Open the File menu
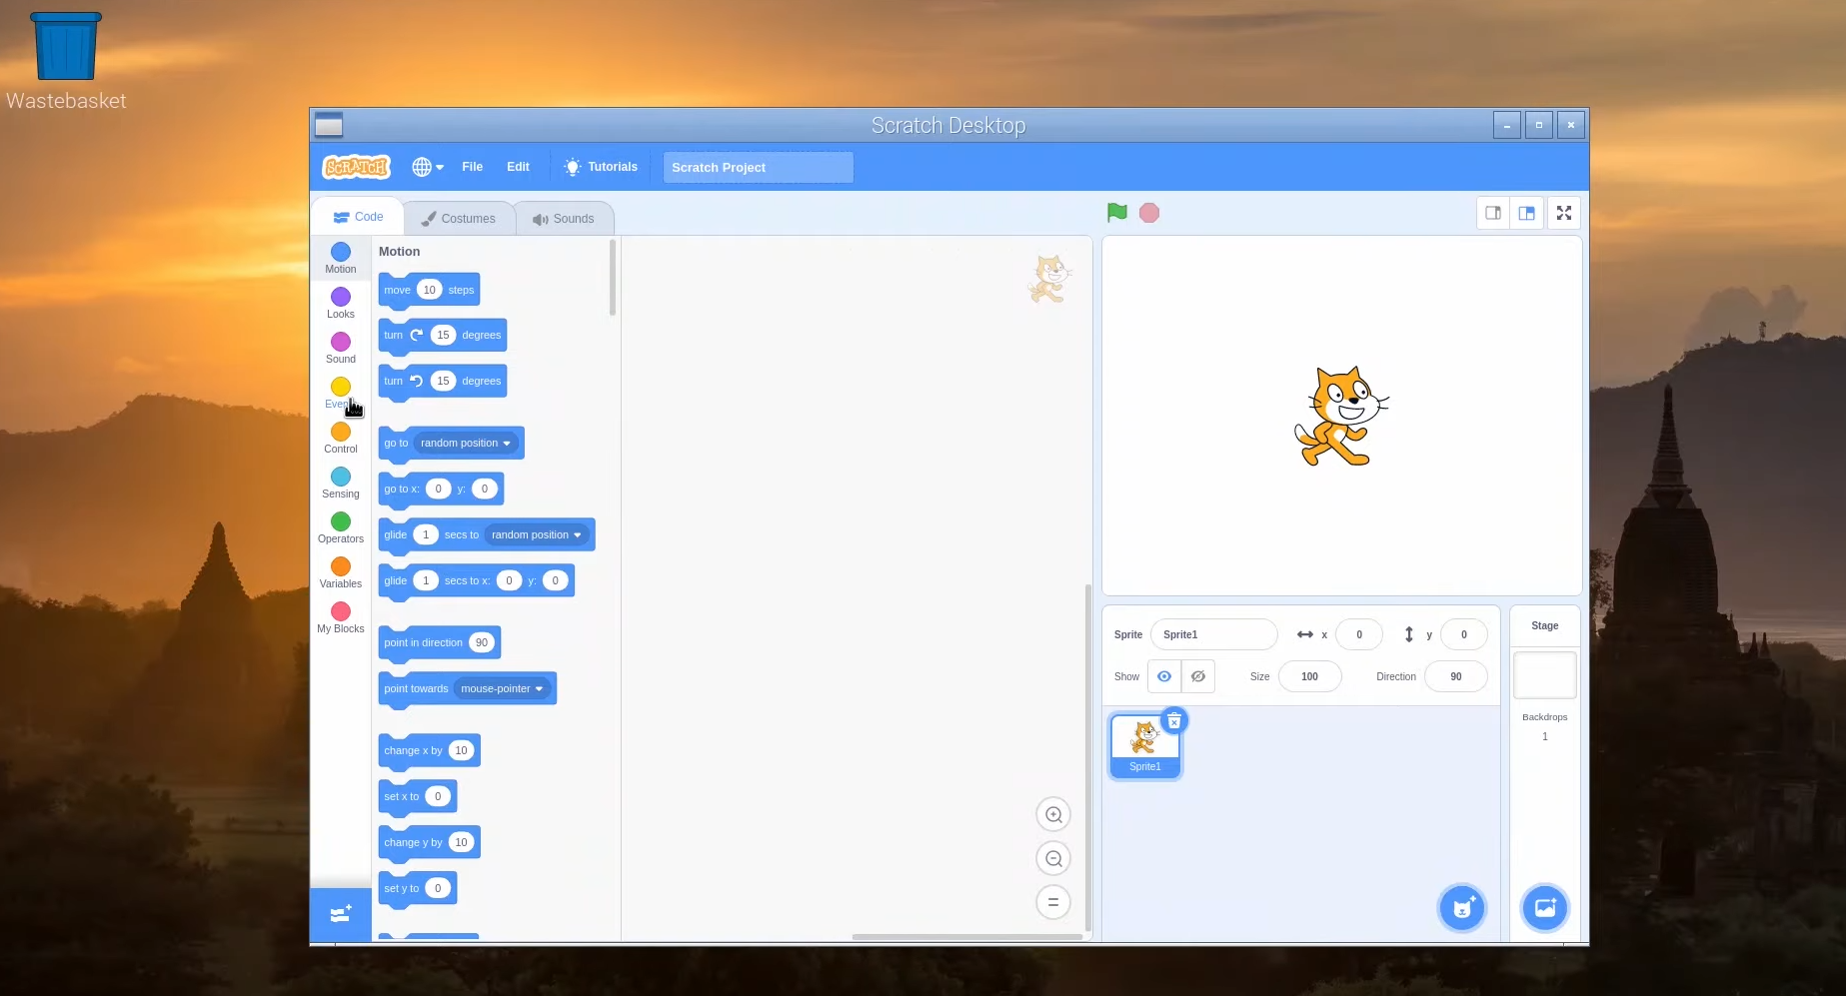Screen dimensions: 1846x996 click(x=472, y=167)
